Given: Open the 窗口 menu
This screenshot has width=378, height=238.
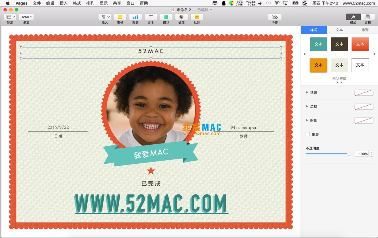Looking at the screenshot, I should click(x=130, y=3).
